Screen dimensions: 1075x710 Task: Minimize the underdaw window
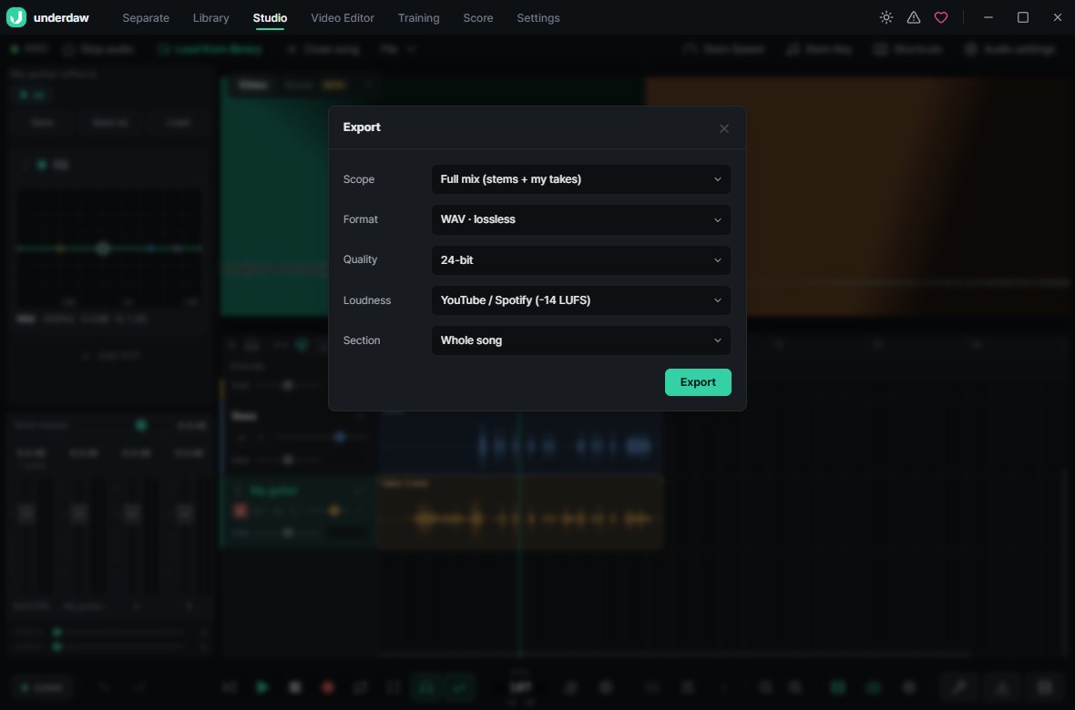[988, 18]
